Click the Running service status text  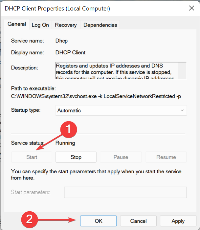65,143
